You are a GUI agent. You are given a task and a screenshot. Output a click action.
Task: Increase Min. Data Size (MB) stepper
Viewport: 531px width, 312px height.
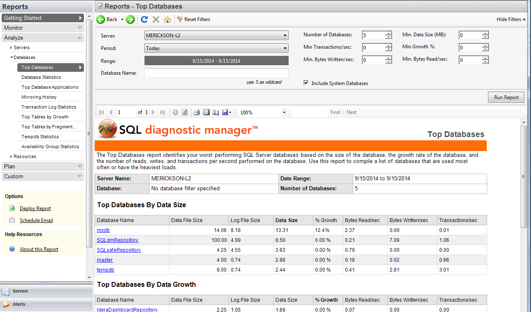click(x=486, y=33)
